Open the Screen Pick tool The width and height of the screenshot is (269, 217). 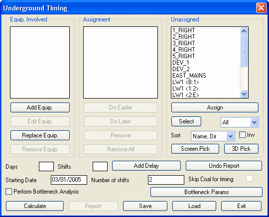[x=195, y=149]
